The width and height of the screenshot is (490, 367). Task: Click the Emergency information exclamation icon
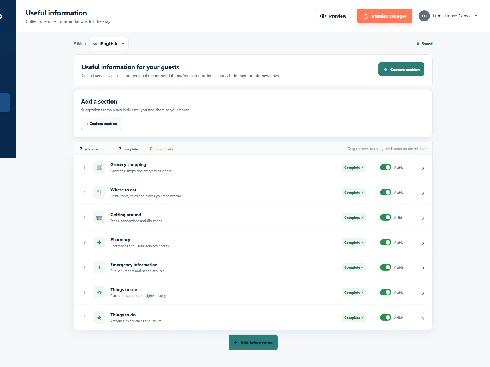click(99, 267)
